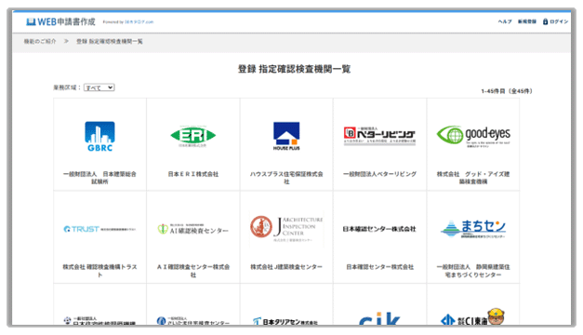
Task: Open the 日本ERI株式会社 link
Action: 193,174
